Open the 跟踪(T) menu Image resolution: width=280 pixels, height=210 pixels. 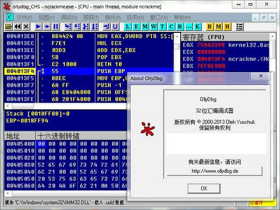click(91, 18)
